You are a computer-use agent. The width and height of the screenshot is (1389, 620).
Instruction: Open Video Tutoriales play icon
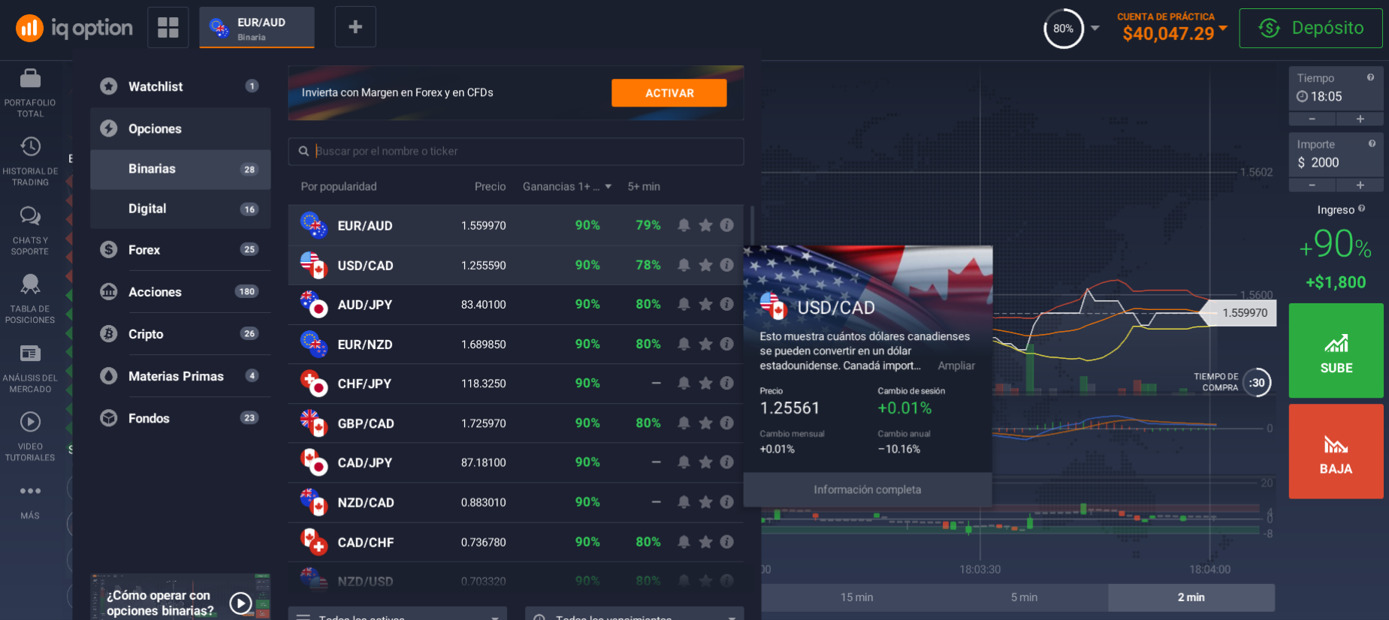pyautogui.click(x=30, y=422)
